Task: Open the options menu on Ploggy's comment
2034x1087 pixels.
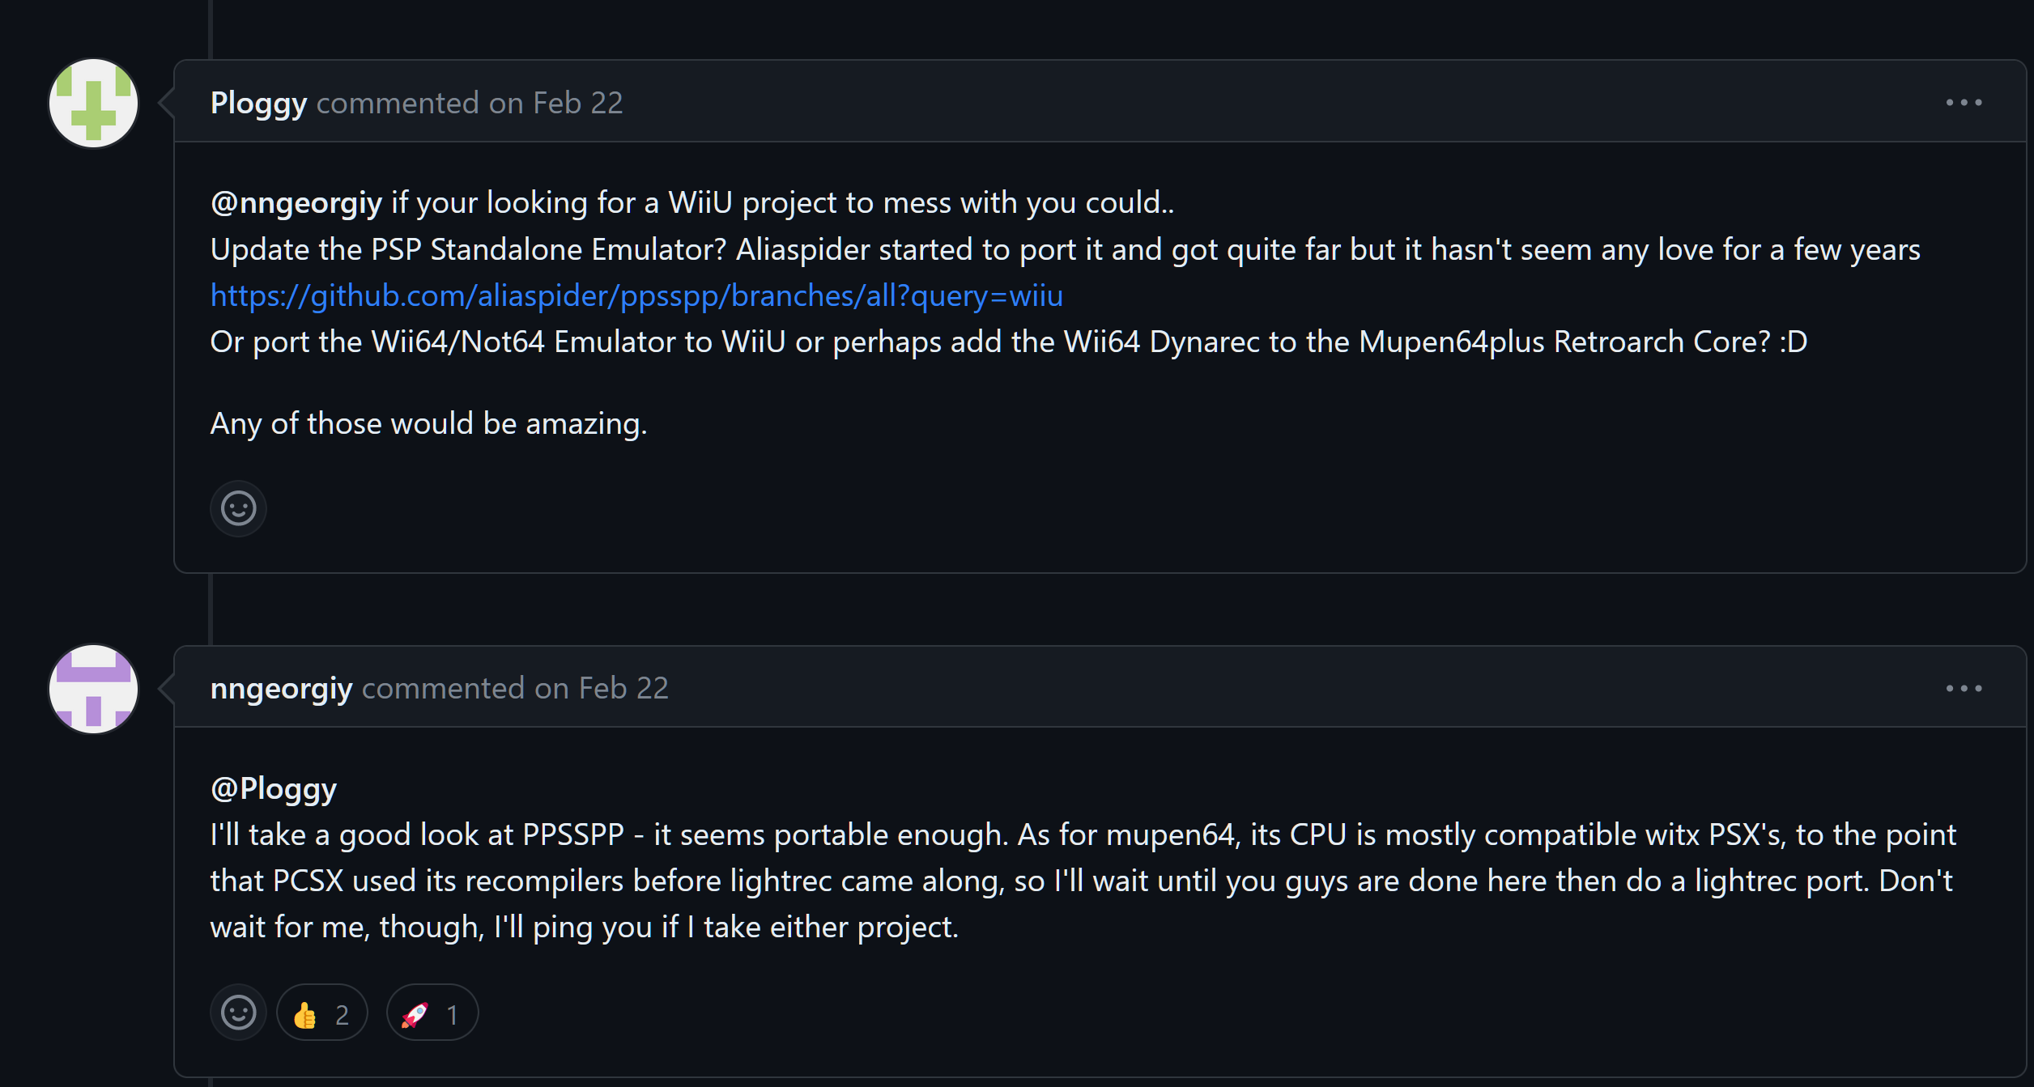Action: (x=1964, y=103)
